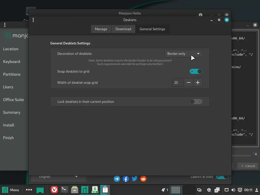
Task: Switch to the Manage tab
Action: 101,29
